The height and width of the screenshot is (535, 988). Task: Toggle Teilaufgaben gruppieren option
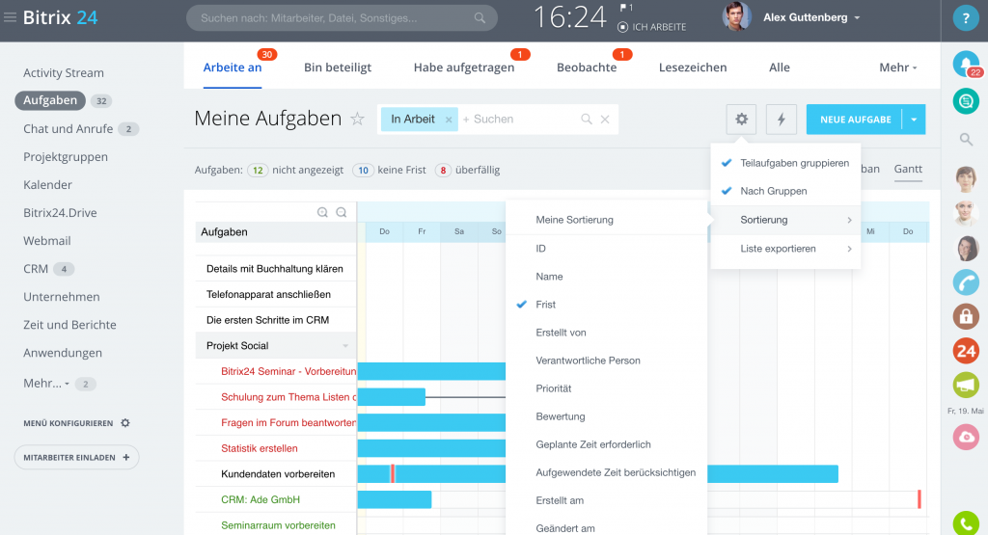(785, 163)
